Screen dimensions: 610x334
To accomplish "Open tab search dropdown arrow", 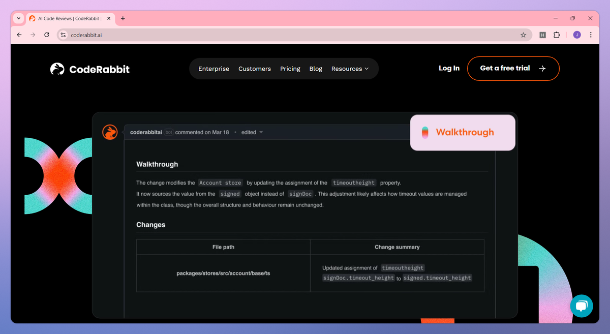I will click(19, 18).
